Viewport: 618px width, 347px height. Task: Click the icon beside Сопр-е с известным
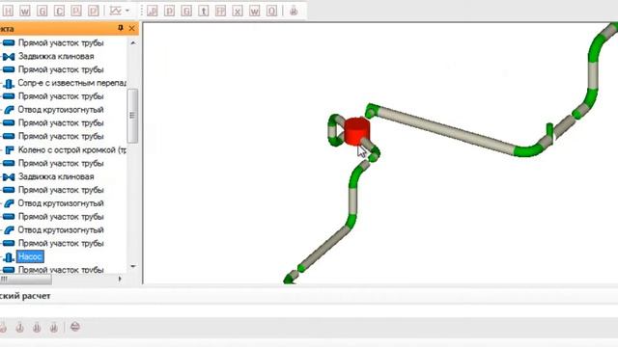(x=9, y=84)
